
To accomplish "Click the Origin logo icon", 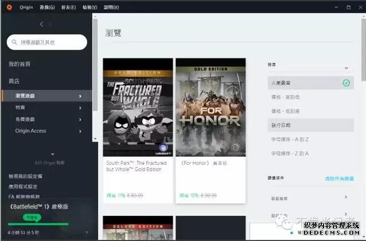I will [x=9, y=7].
